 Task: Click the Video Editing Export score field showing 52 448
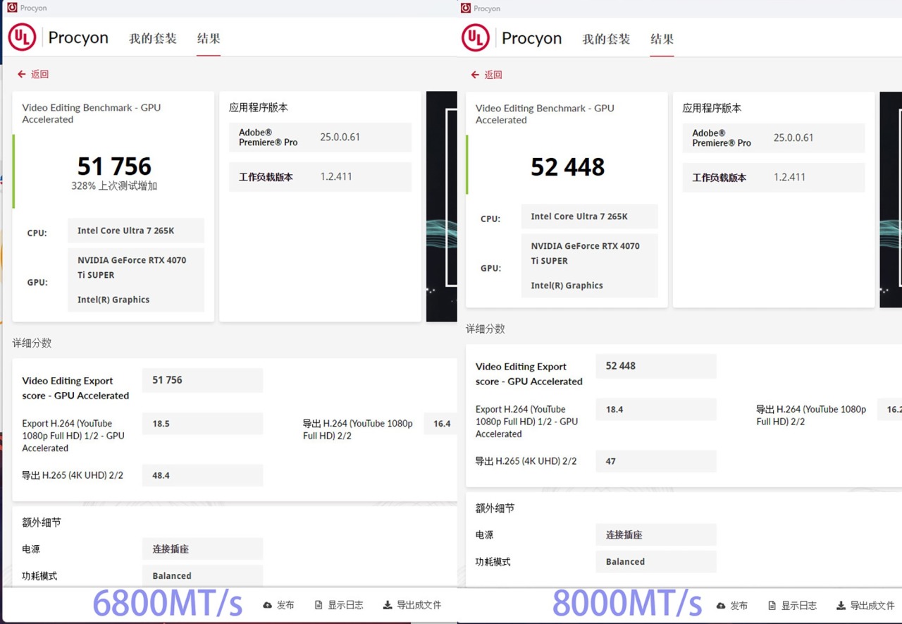(x=656, y=366)
